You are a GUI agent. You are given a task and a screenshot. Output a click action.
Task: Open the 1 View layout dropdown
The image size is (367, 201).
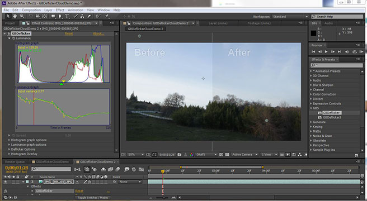click(x=269, y=155)
